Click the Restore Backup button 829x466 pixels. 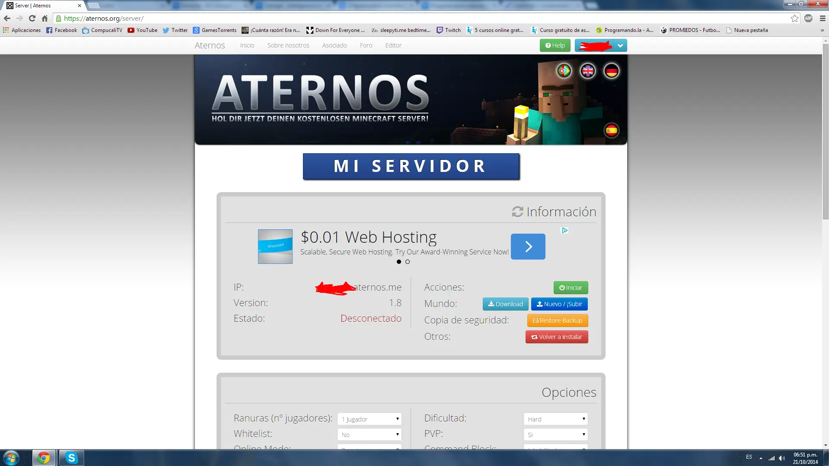(558, 320)
